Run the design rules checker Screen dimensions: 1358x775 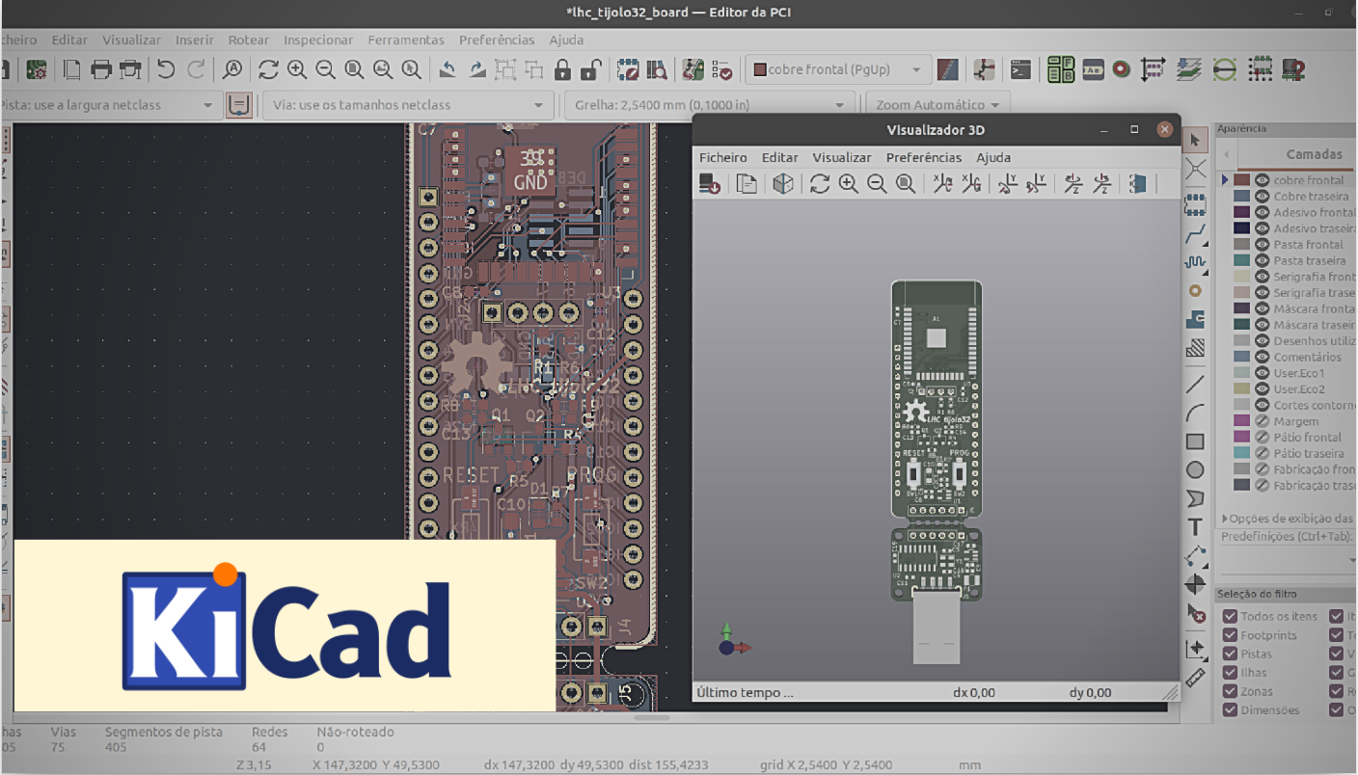pos(721,69)
